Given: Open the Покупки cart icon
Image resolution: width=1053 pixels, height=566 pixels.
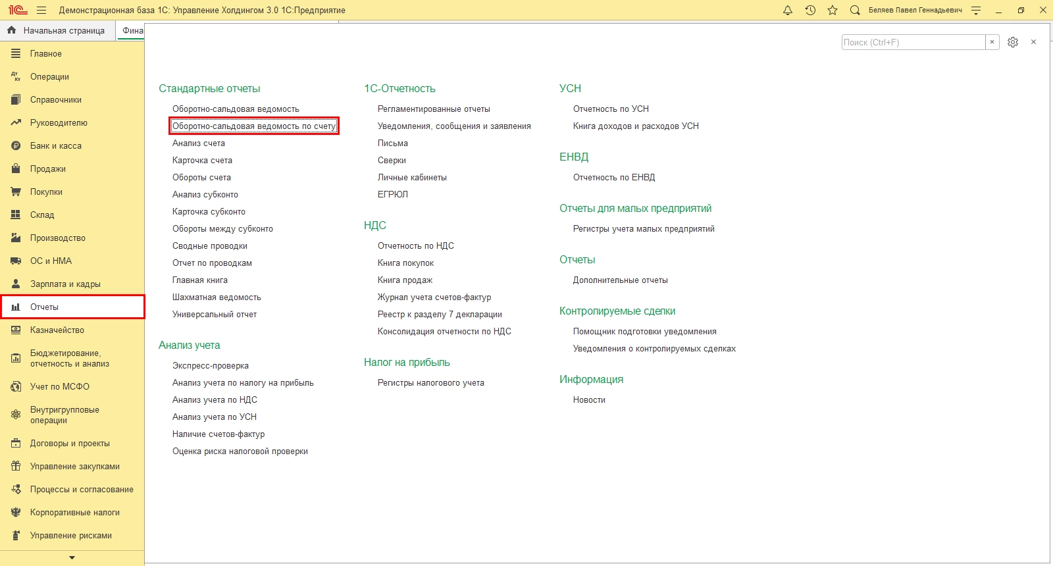Looking at the screenshot, I should (x=16, y=192).
